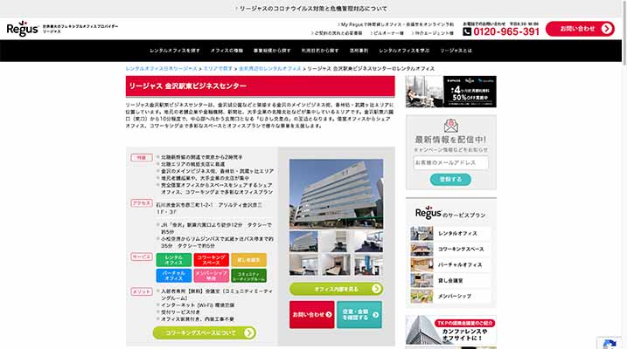Open the レンタルオフィスを学ぶ nav menu

click(404, 51)
